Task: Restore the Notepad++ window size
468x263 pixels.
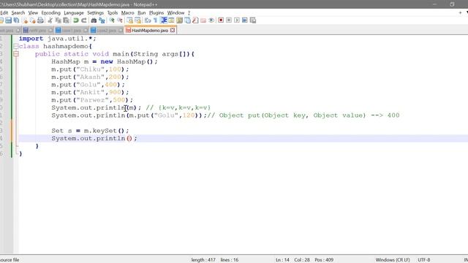Action: coord(452,4)
